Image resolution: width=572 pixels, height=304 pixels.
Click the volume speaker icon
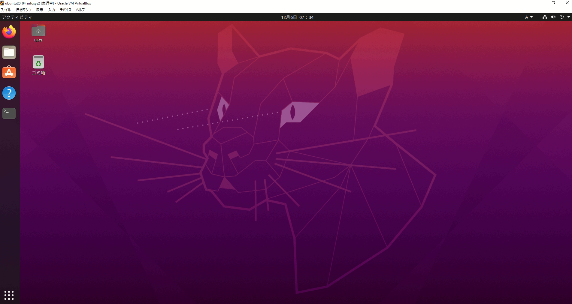(x=553, y=17)
